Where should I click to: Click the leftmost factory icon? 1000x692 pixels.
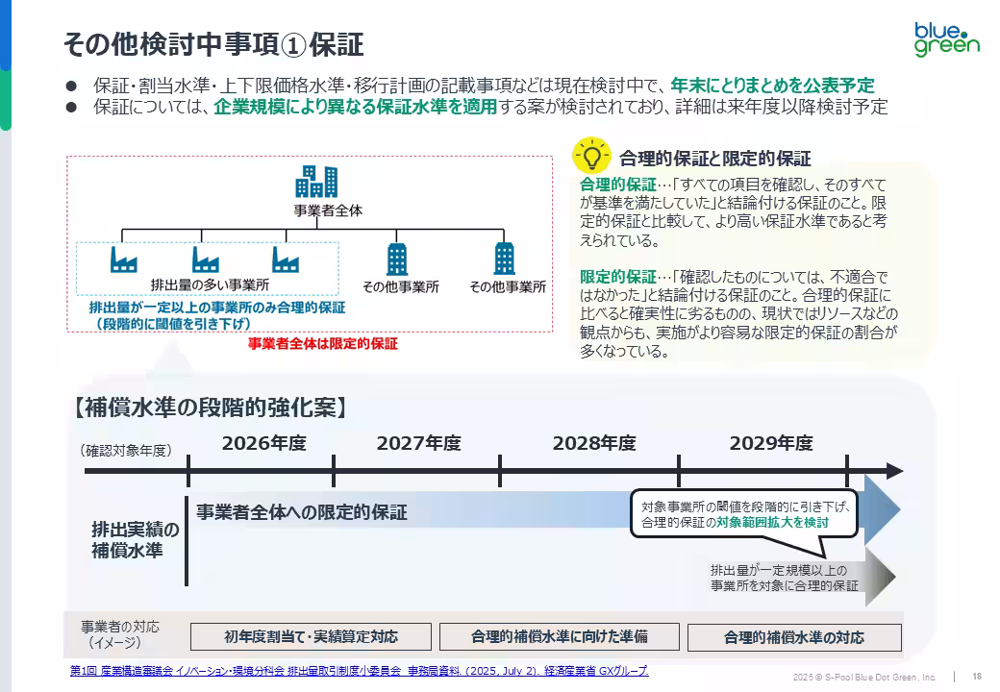pyautogui.click(x=123, y=259)
